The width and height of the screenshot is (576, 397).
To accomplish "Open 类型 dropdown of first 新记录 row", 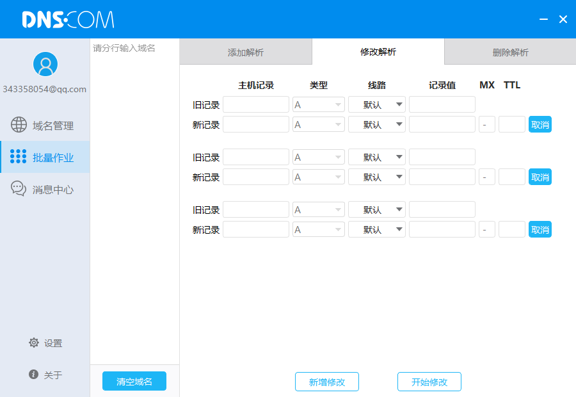I will [x=319, y=125].
